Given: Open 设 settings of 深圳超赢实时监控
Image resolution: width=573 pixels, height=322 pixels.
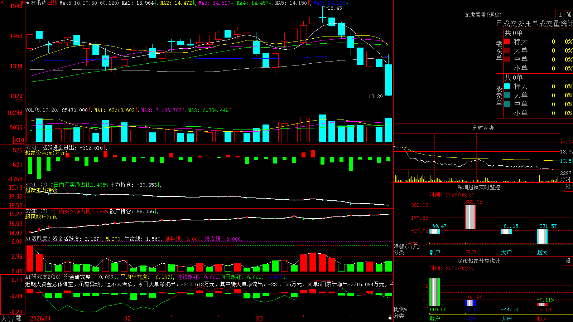Looking at the screenshot, I should tap(568, 187).
